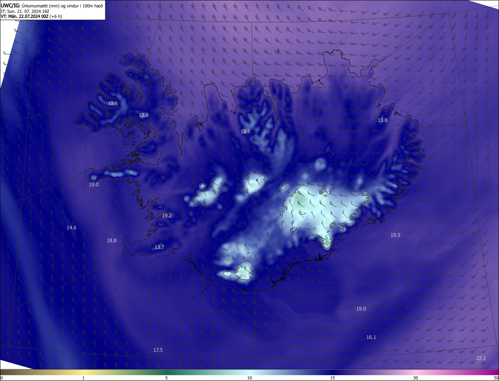Select the initial time 'IT: Sun. 21. 07. 2024 18Z'
This screenshot has width=499, height=381.
coord(25,11)
